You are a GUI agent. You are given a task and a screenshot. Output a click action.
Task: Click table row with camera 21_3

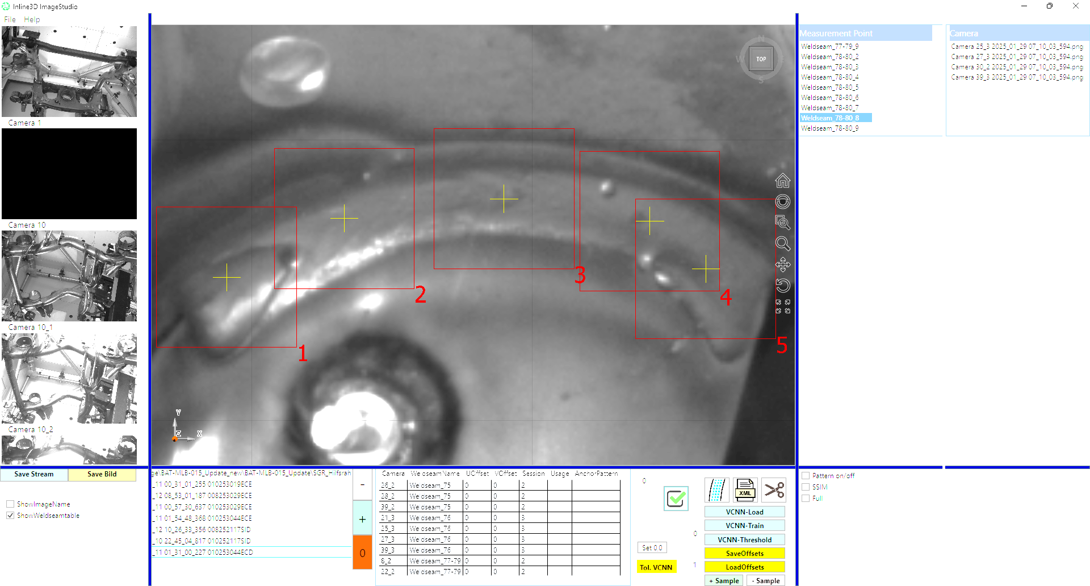tap(500, 518)
